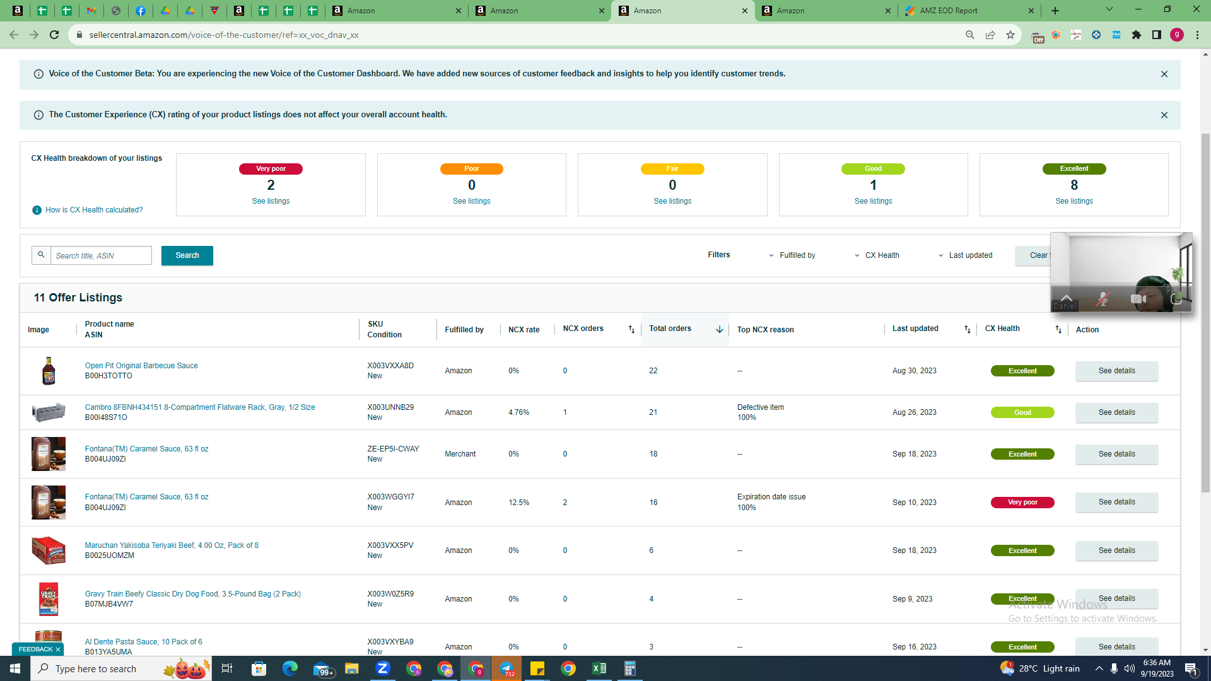Sort listings by CX Health arrows
1211x681 pixels.
pyautogui.click(x=1058, y=329)
